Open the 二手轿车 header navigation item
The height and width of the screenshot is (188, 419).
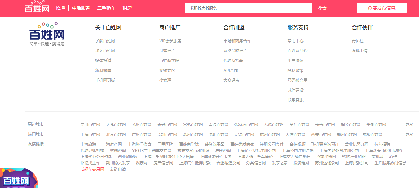pyautogui.click(x=106, y=8)
